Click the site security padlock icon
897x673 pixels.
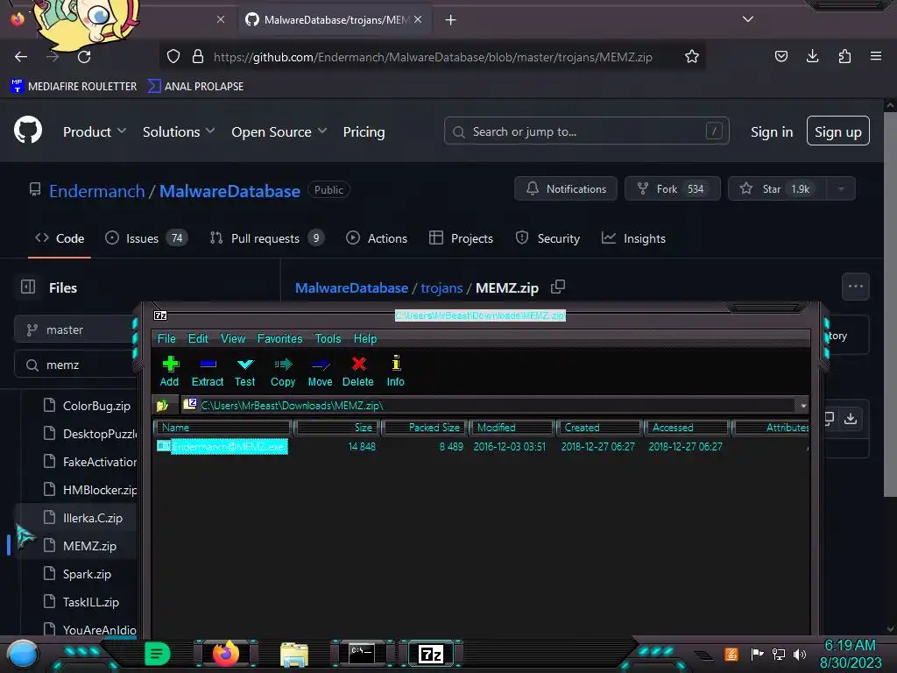pos(198,57)
